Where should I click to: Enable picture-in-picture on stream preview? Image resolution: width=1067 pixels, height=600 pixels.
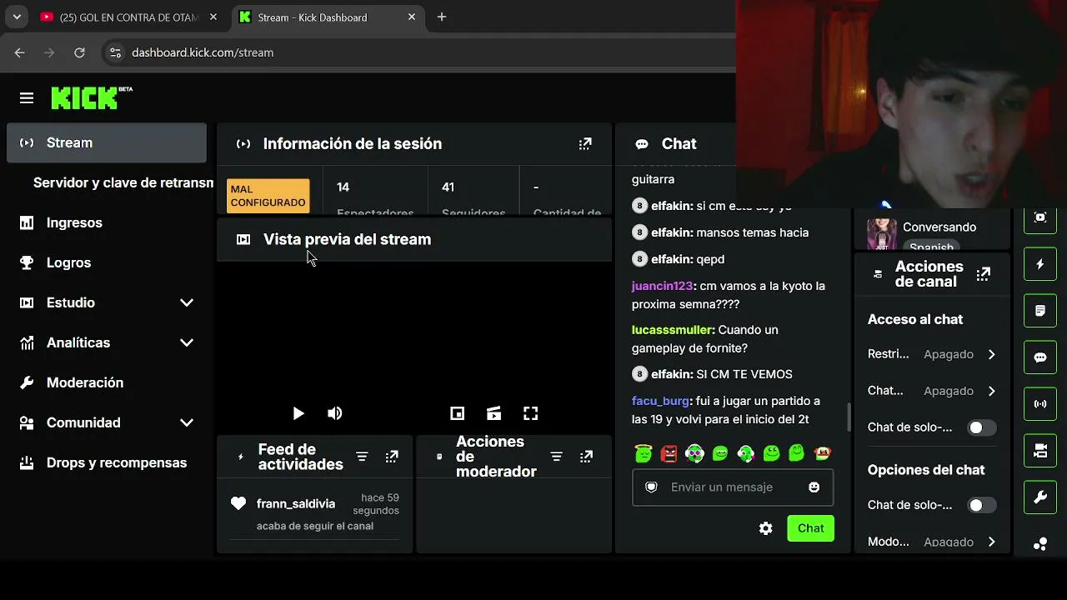pyautogui.click(x=457, y=413)
